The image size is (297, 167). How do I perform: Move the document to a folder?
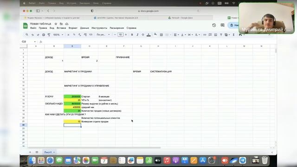coord(61,24)
